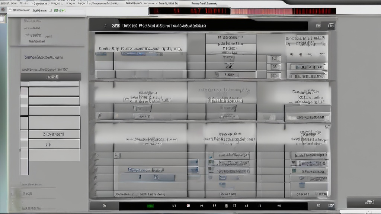Open the bottom small square button in upper-middle panel
The height and width of the screenshot is (214, 381).
(275, 75)
